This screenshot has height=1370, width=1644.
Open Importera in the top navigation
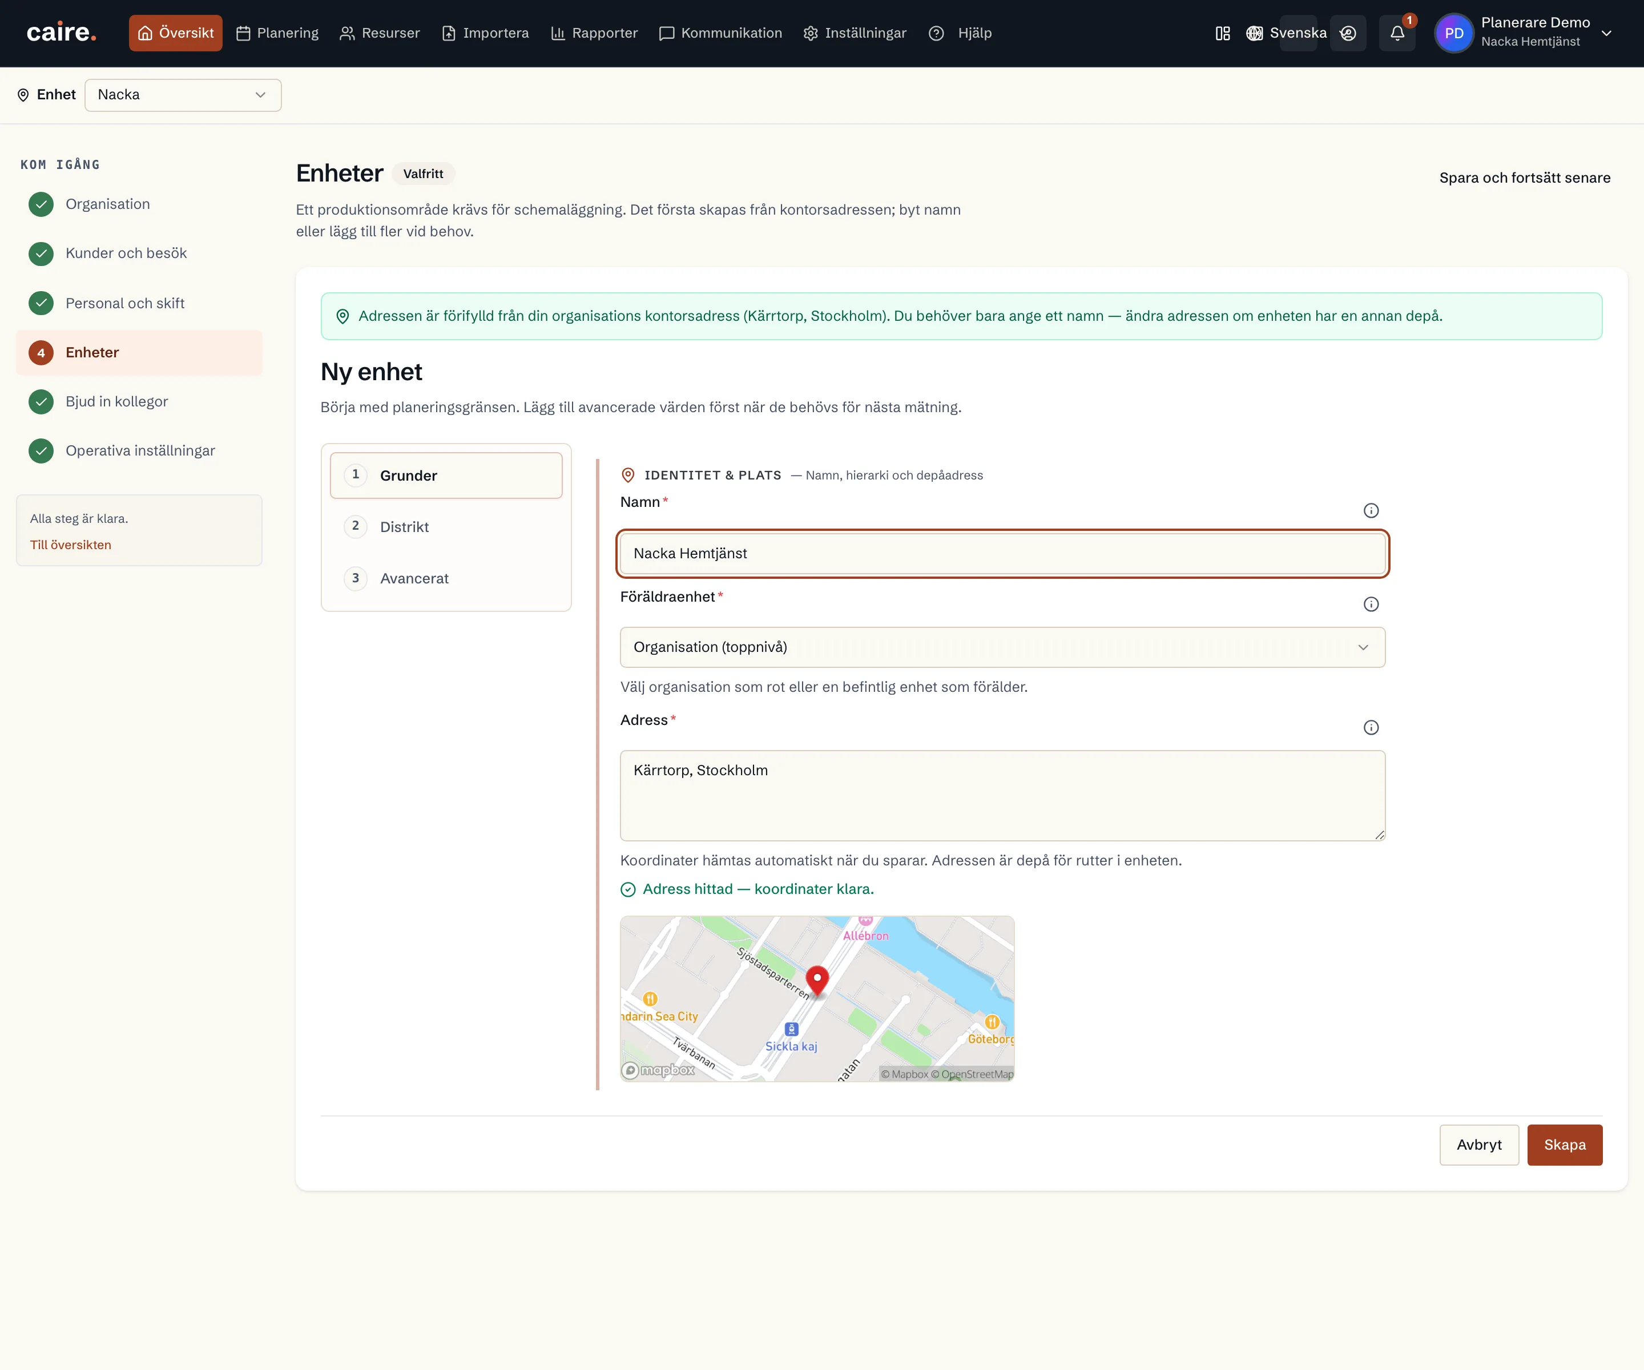tap(485, 33)
